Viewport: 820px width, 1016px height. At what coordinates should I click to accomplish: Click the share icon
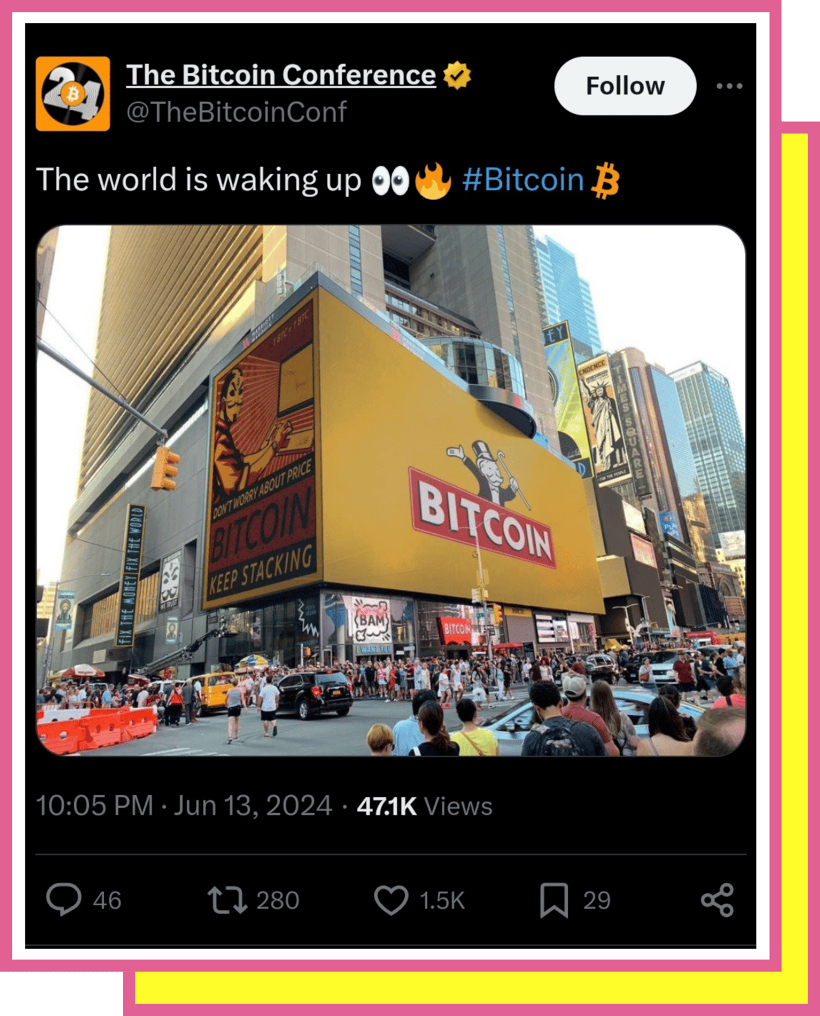click(x=718, y=900)
